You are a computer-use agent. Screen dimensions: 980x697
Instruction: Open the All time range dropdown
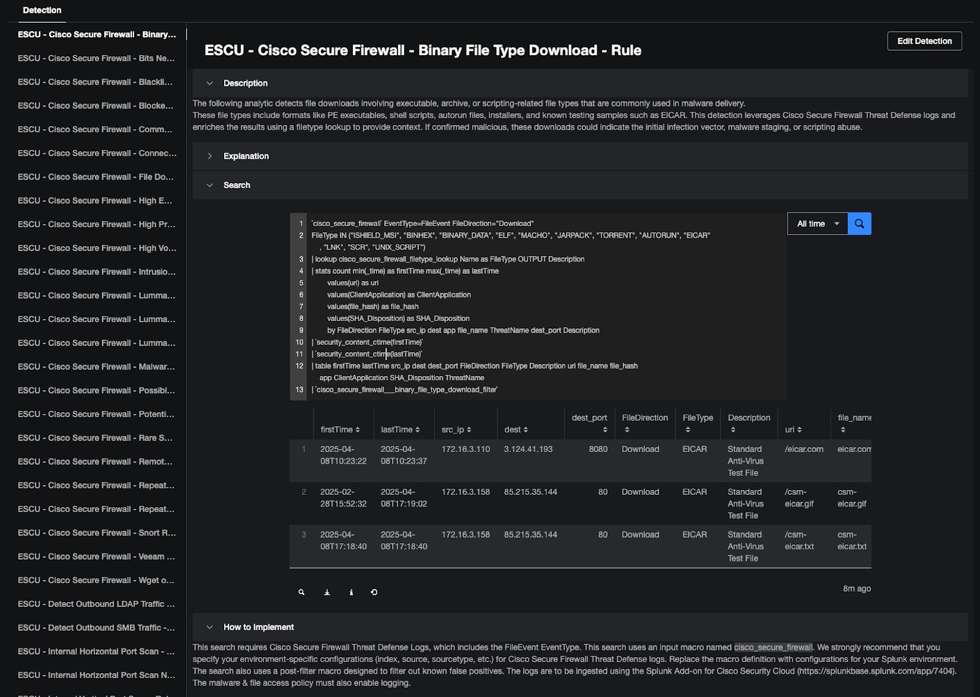point(818,224)
